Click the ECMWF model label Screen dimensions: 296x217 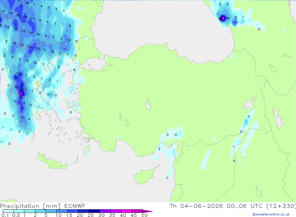point(75,206)
